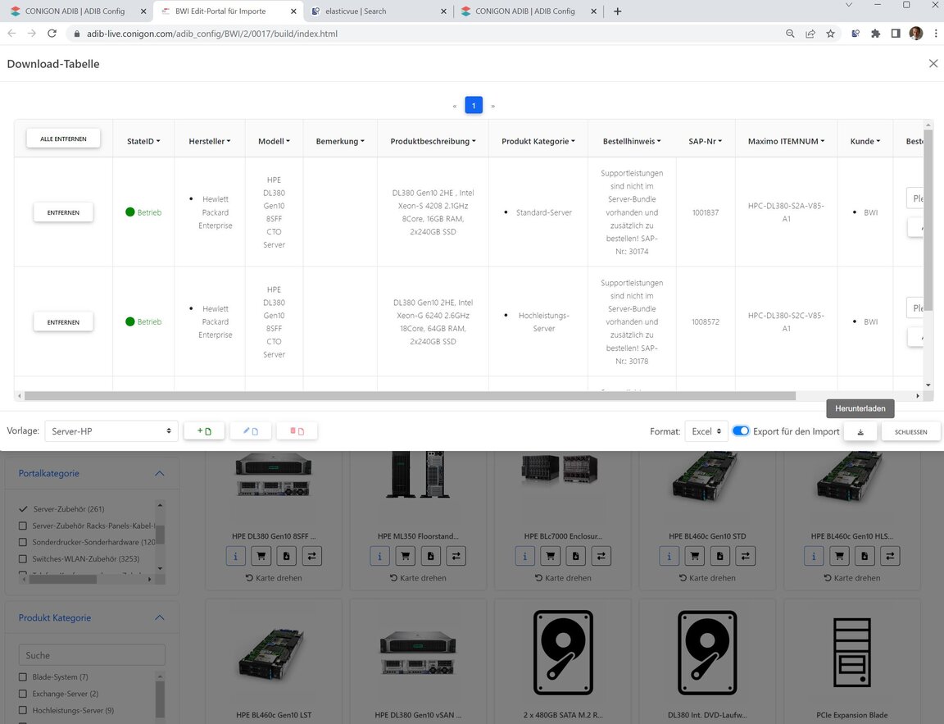Add HPE BLc7000 Enclosure to cart
Screen dimensions: 944x724
(x=551, y=556)
